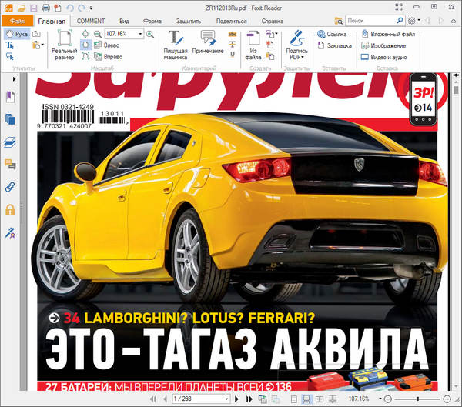
Task: Click the Actual Size button (Реальный размер)
Action: [x=64, y=45]
